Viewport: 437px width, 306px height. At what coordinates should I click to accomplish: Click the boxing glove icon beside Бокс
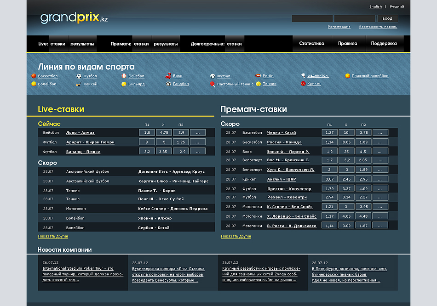pos(168,76)
